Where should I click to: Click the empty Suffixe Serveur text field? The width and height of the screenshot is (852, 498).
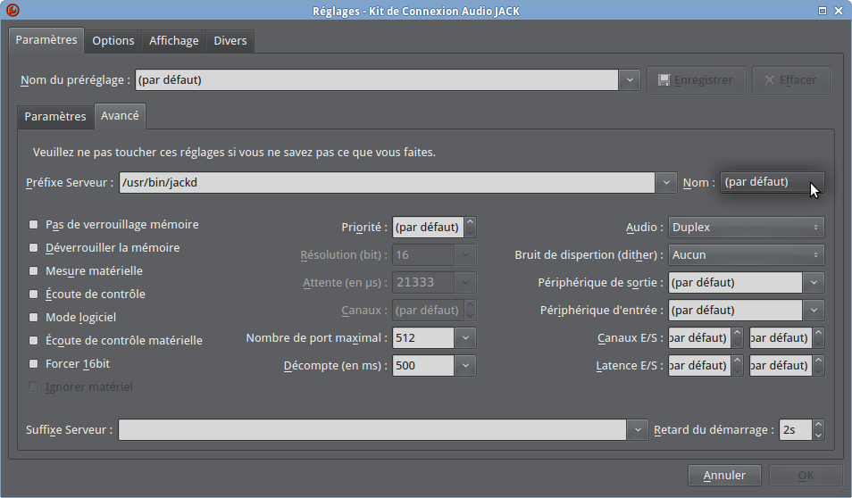click(x=372, y=429)
